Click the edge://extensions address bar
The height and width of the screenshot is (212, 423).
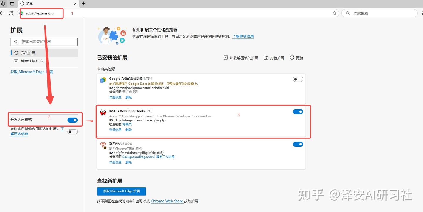coord(178,13)
